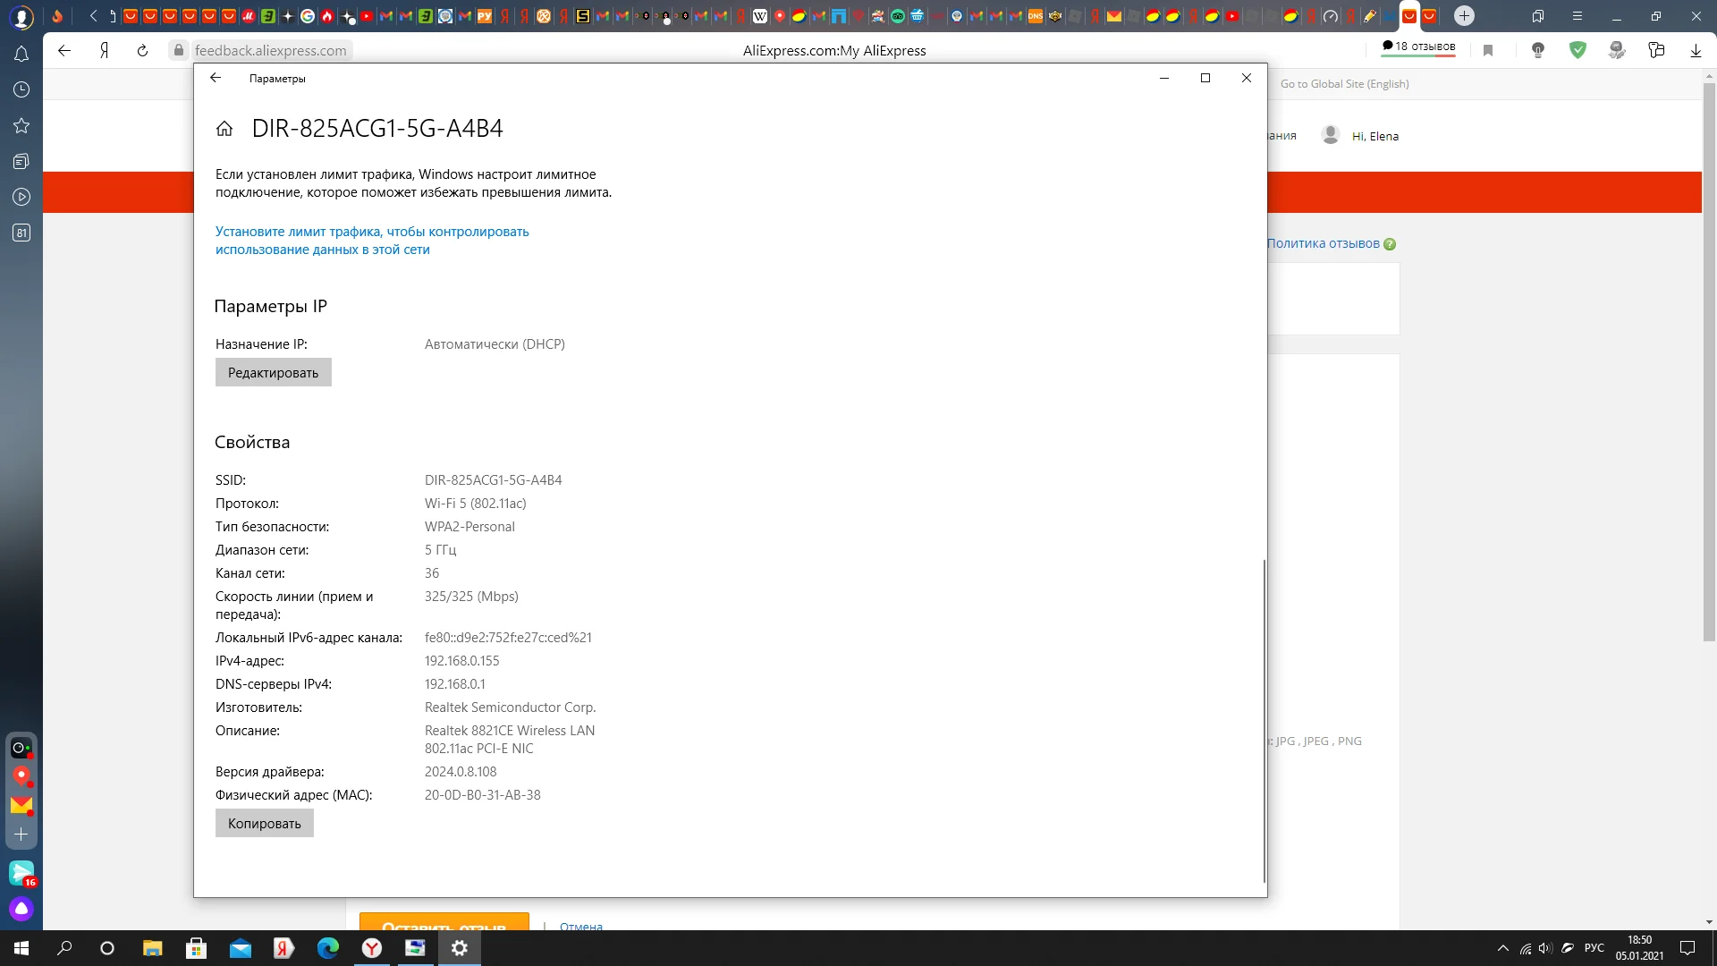
Task: Open a new browser tab plus
Action: [1464, 16]
